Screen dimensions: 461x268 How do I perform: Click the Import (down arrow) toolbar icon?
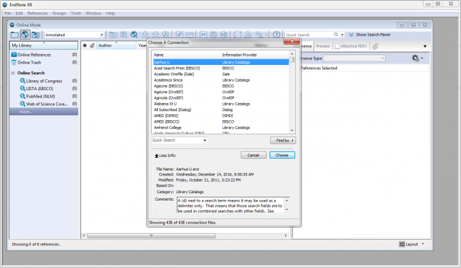[x=145, y=35]
